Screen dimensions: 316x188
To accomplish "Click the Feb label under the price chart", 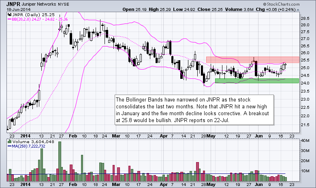I will (73, 136).
